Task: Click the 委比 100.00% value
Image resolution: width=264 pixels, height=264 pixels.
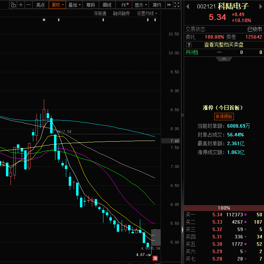Action: [x=214, y=37]
